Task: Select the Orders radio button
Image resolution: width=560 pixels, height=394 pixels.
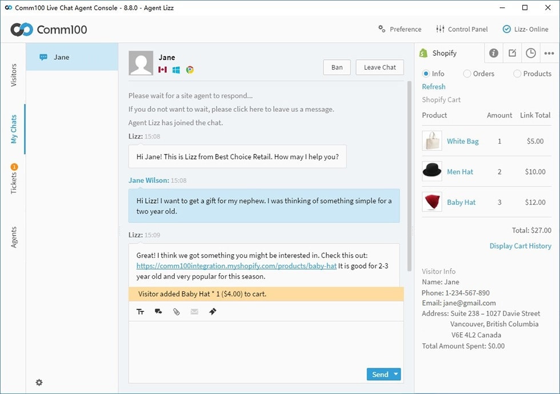Action: (x=467, y=74)
